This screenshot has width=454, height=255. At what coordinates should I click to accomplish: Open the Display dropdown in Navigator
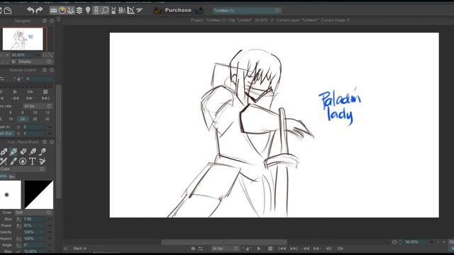tap(35, 62)
